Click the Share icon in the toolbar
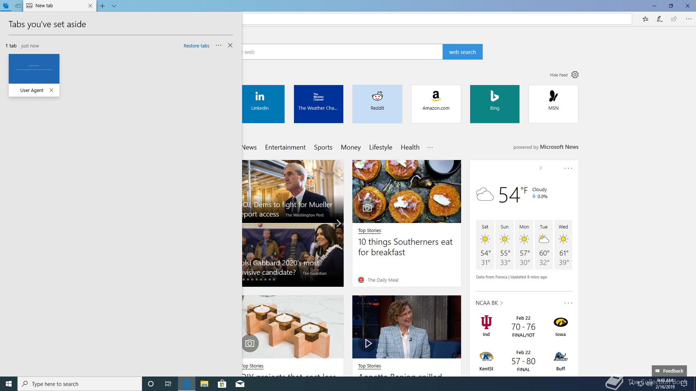This screenshot has width=696, height=391. pos(674,19)
